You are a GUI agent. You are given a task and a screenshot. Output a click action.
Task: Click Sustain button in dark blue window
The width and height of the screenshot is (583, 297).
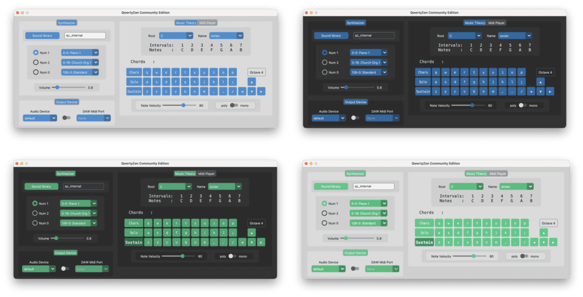423,91
